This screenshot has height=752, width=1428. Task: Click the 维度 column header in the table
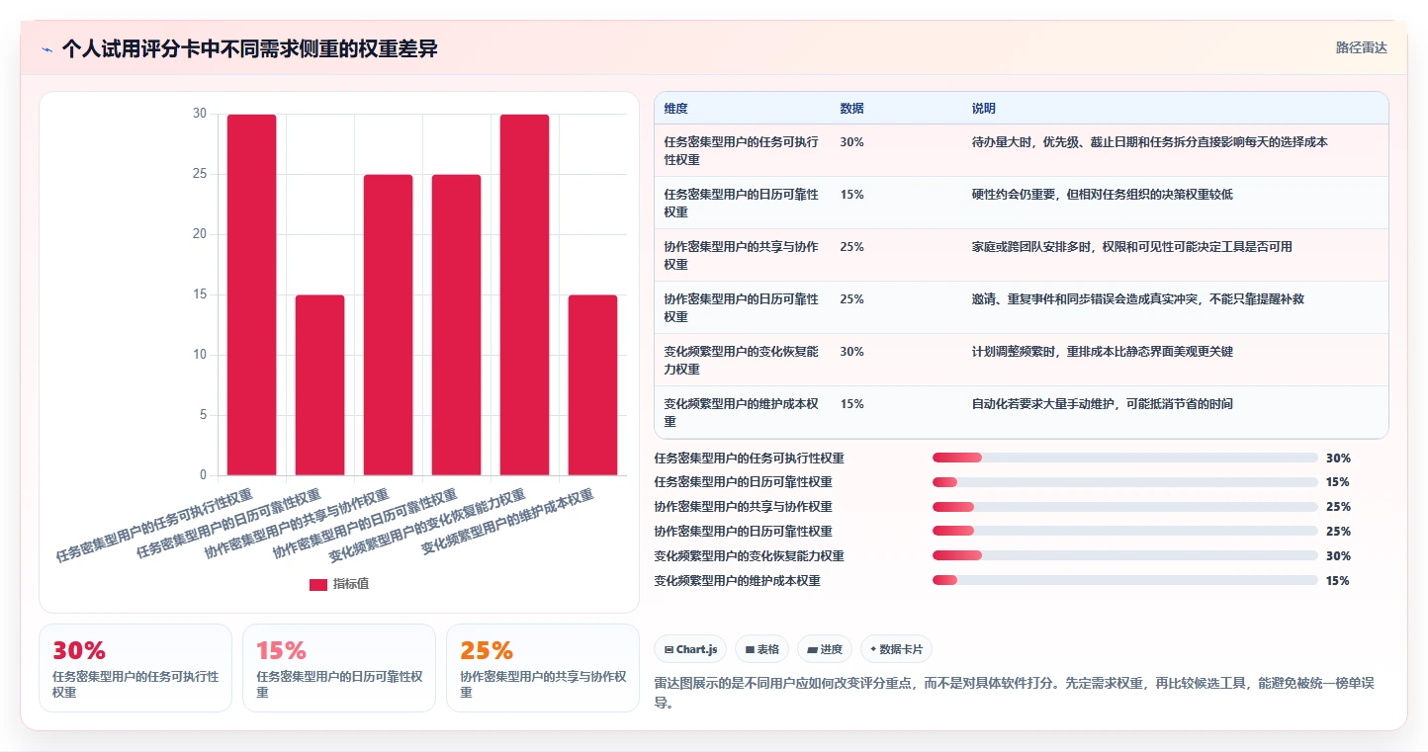[676, 108]
